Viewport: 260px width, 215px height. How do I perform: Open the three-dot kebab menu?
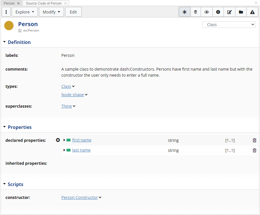[x=6, y=12]
